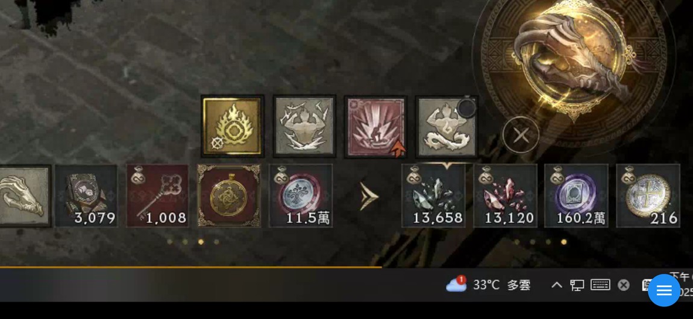Select the lightning muscular torso skill
This screenshot has height=319, width=693.
304,126
